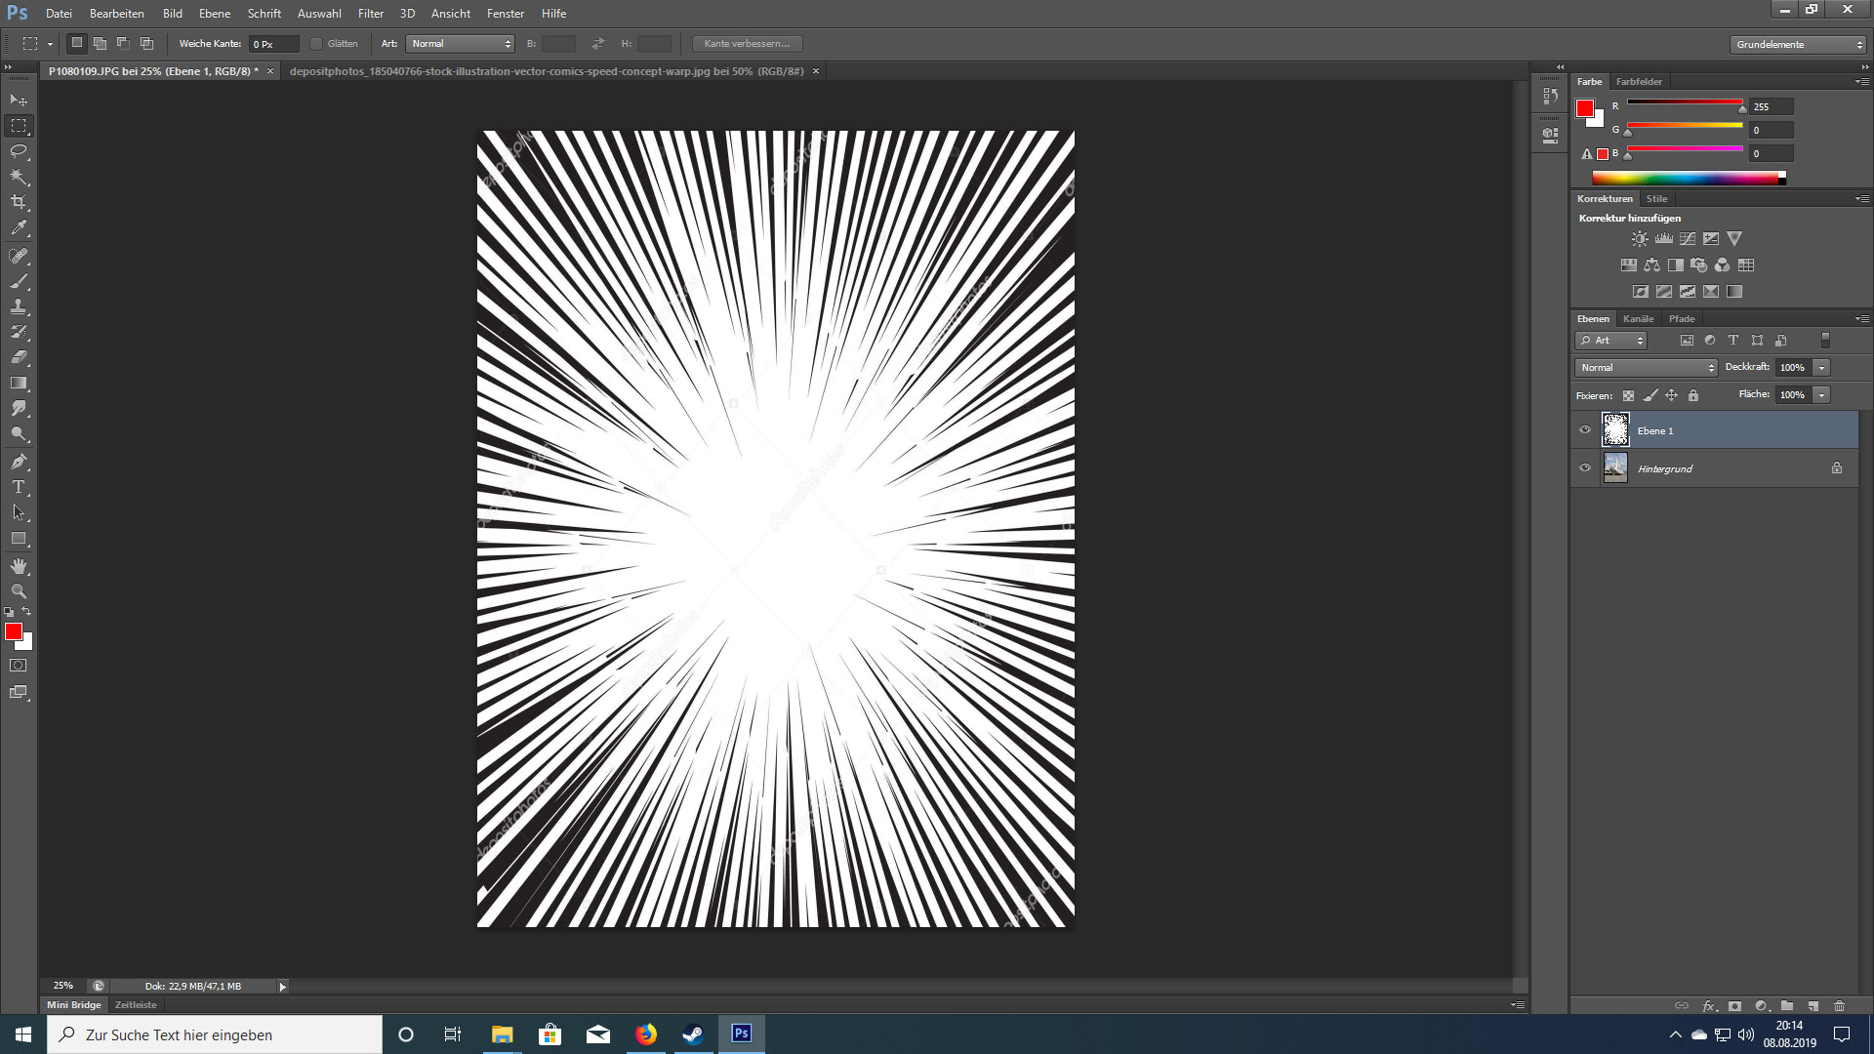This screenshot has height=1054, width=1874.
Task: Enable the Glätten checkbox
Action: [x=316, y=44]
